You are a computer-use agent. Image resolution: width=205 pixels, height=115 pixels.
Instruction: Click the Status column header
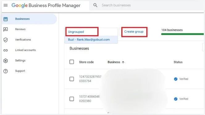(178, 62)
